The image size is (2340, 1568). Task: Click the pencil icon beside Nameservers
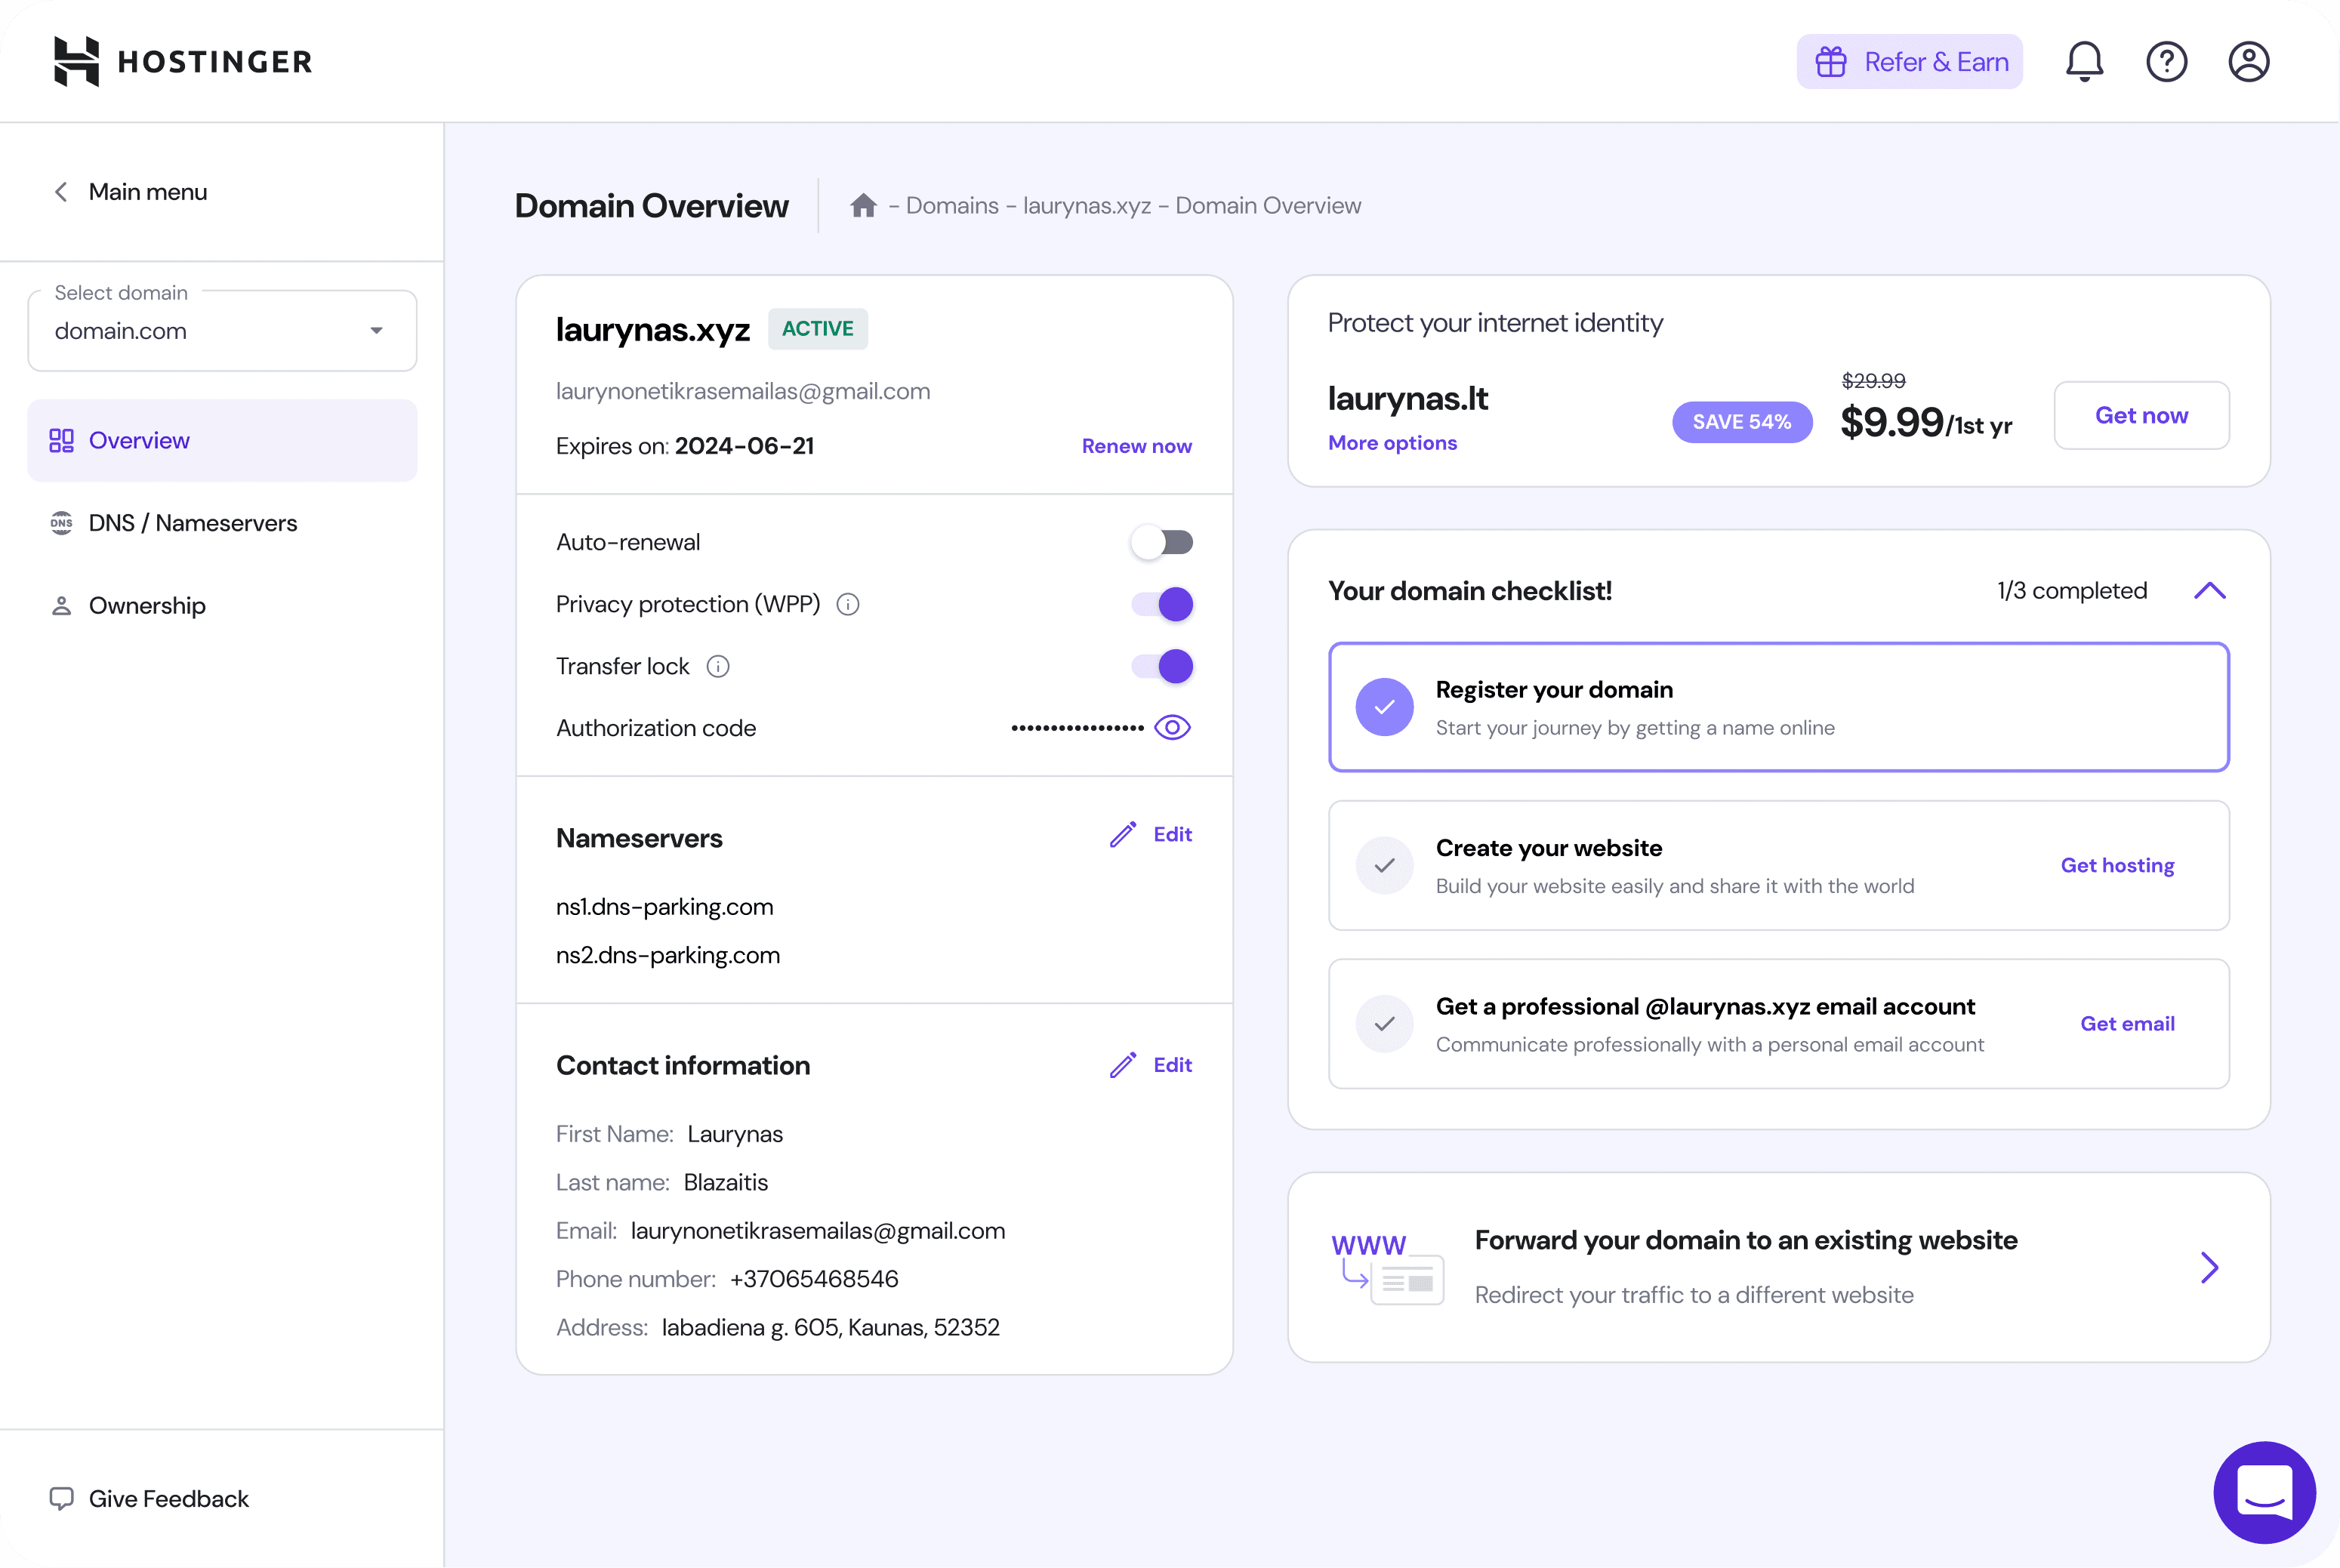pyautogui.click(x=1123, y=834)
